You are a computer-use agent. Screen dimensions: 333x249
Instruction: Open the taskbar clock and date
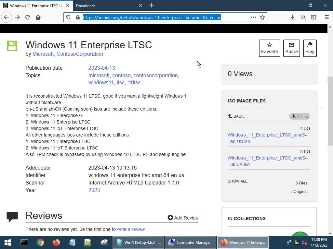click(319, 243)
